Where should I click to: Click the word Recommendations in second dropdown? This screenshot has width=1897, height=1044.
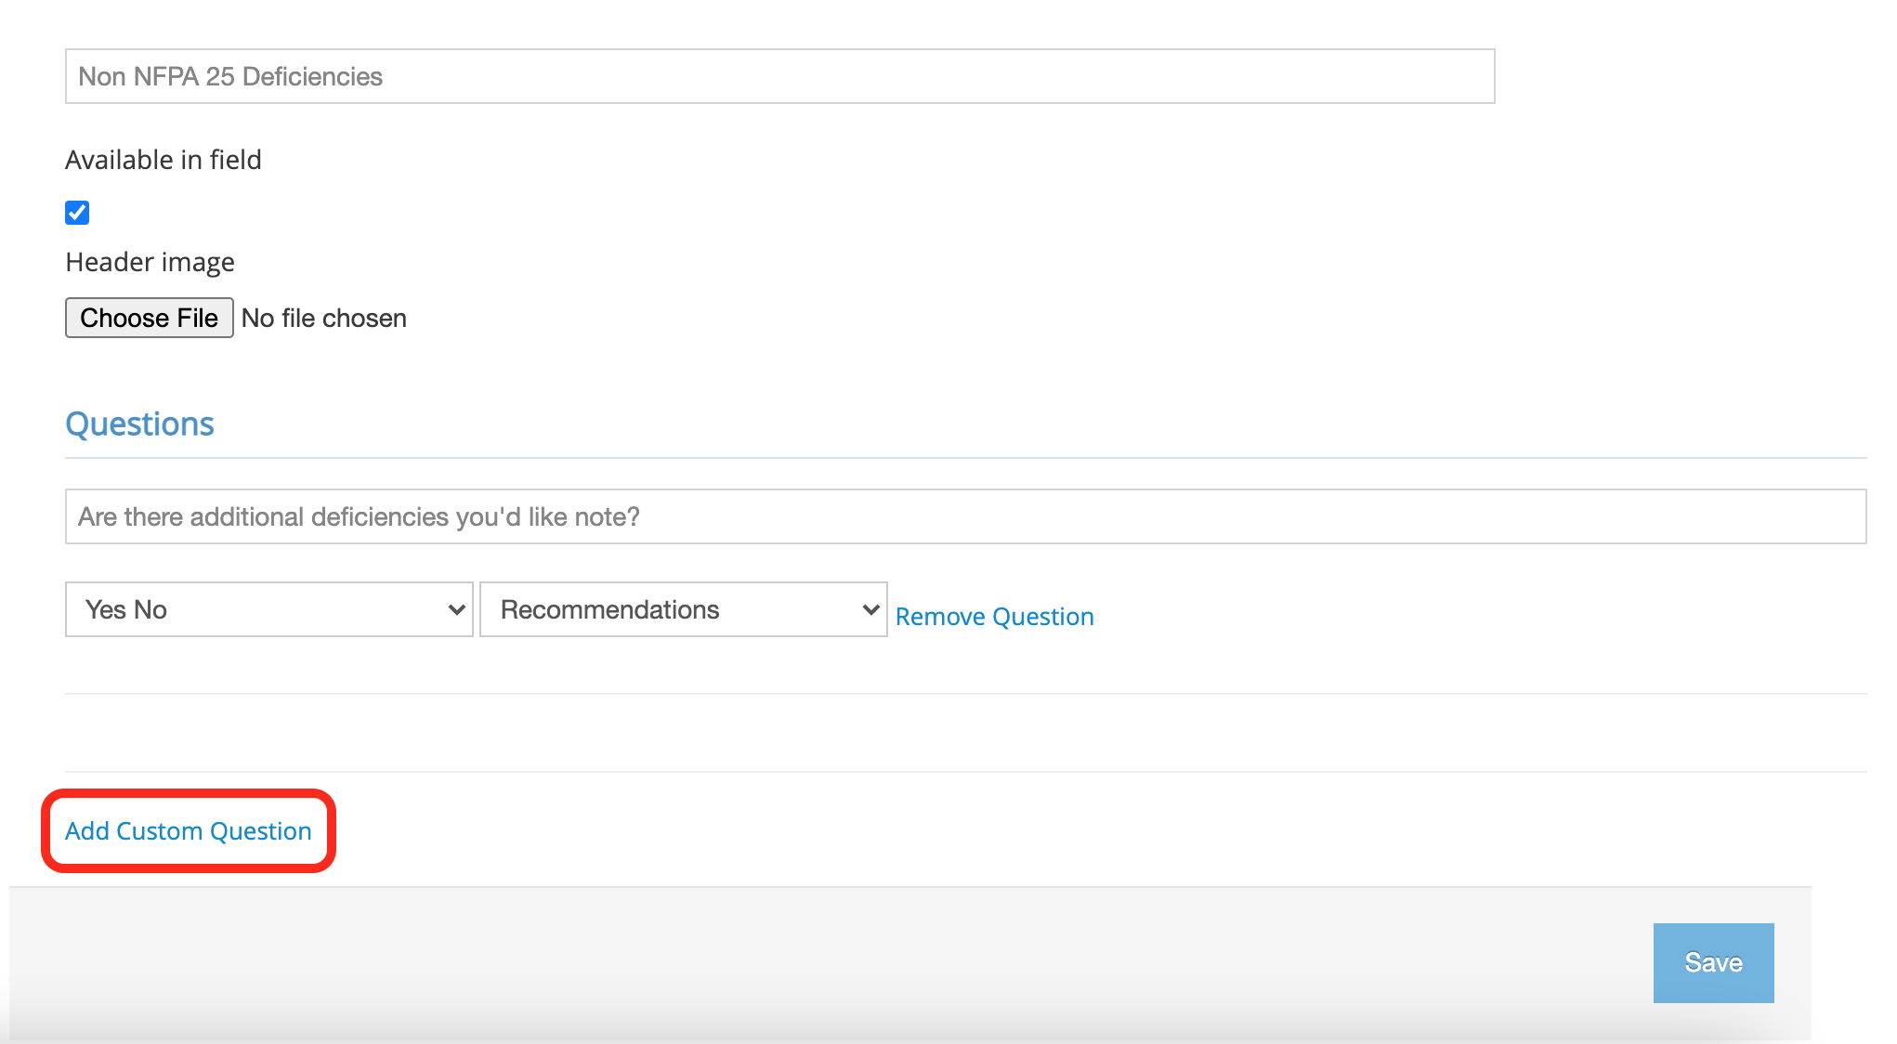click(x=609, y=610)
